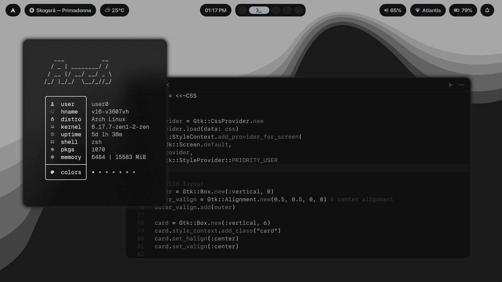Click the laptop icon beside kernel
This screenshot has width=502, height=282.
[52, 127]
